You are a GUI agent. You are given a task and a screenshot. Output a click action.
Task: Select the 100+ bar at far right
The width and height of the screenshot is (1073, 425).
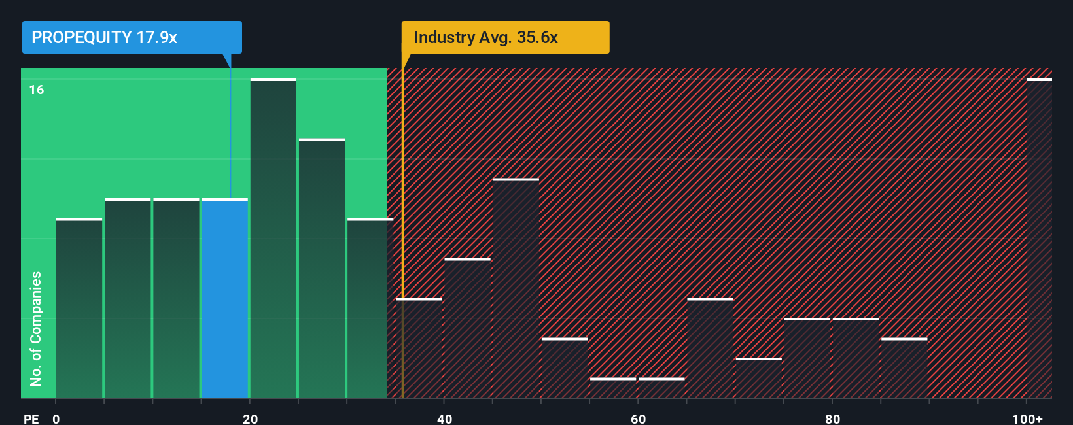pos(1040,239)
